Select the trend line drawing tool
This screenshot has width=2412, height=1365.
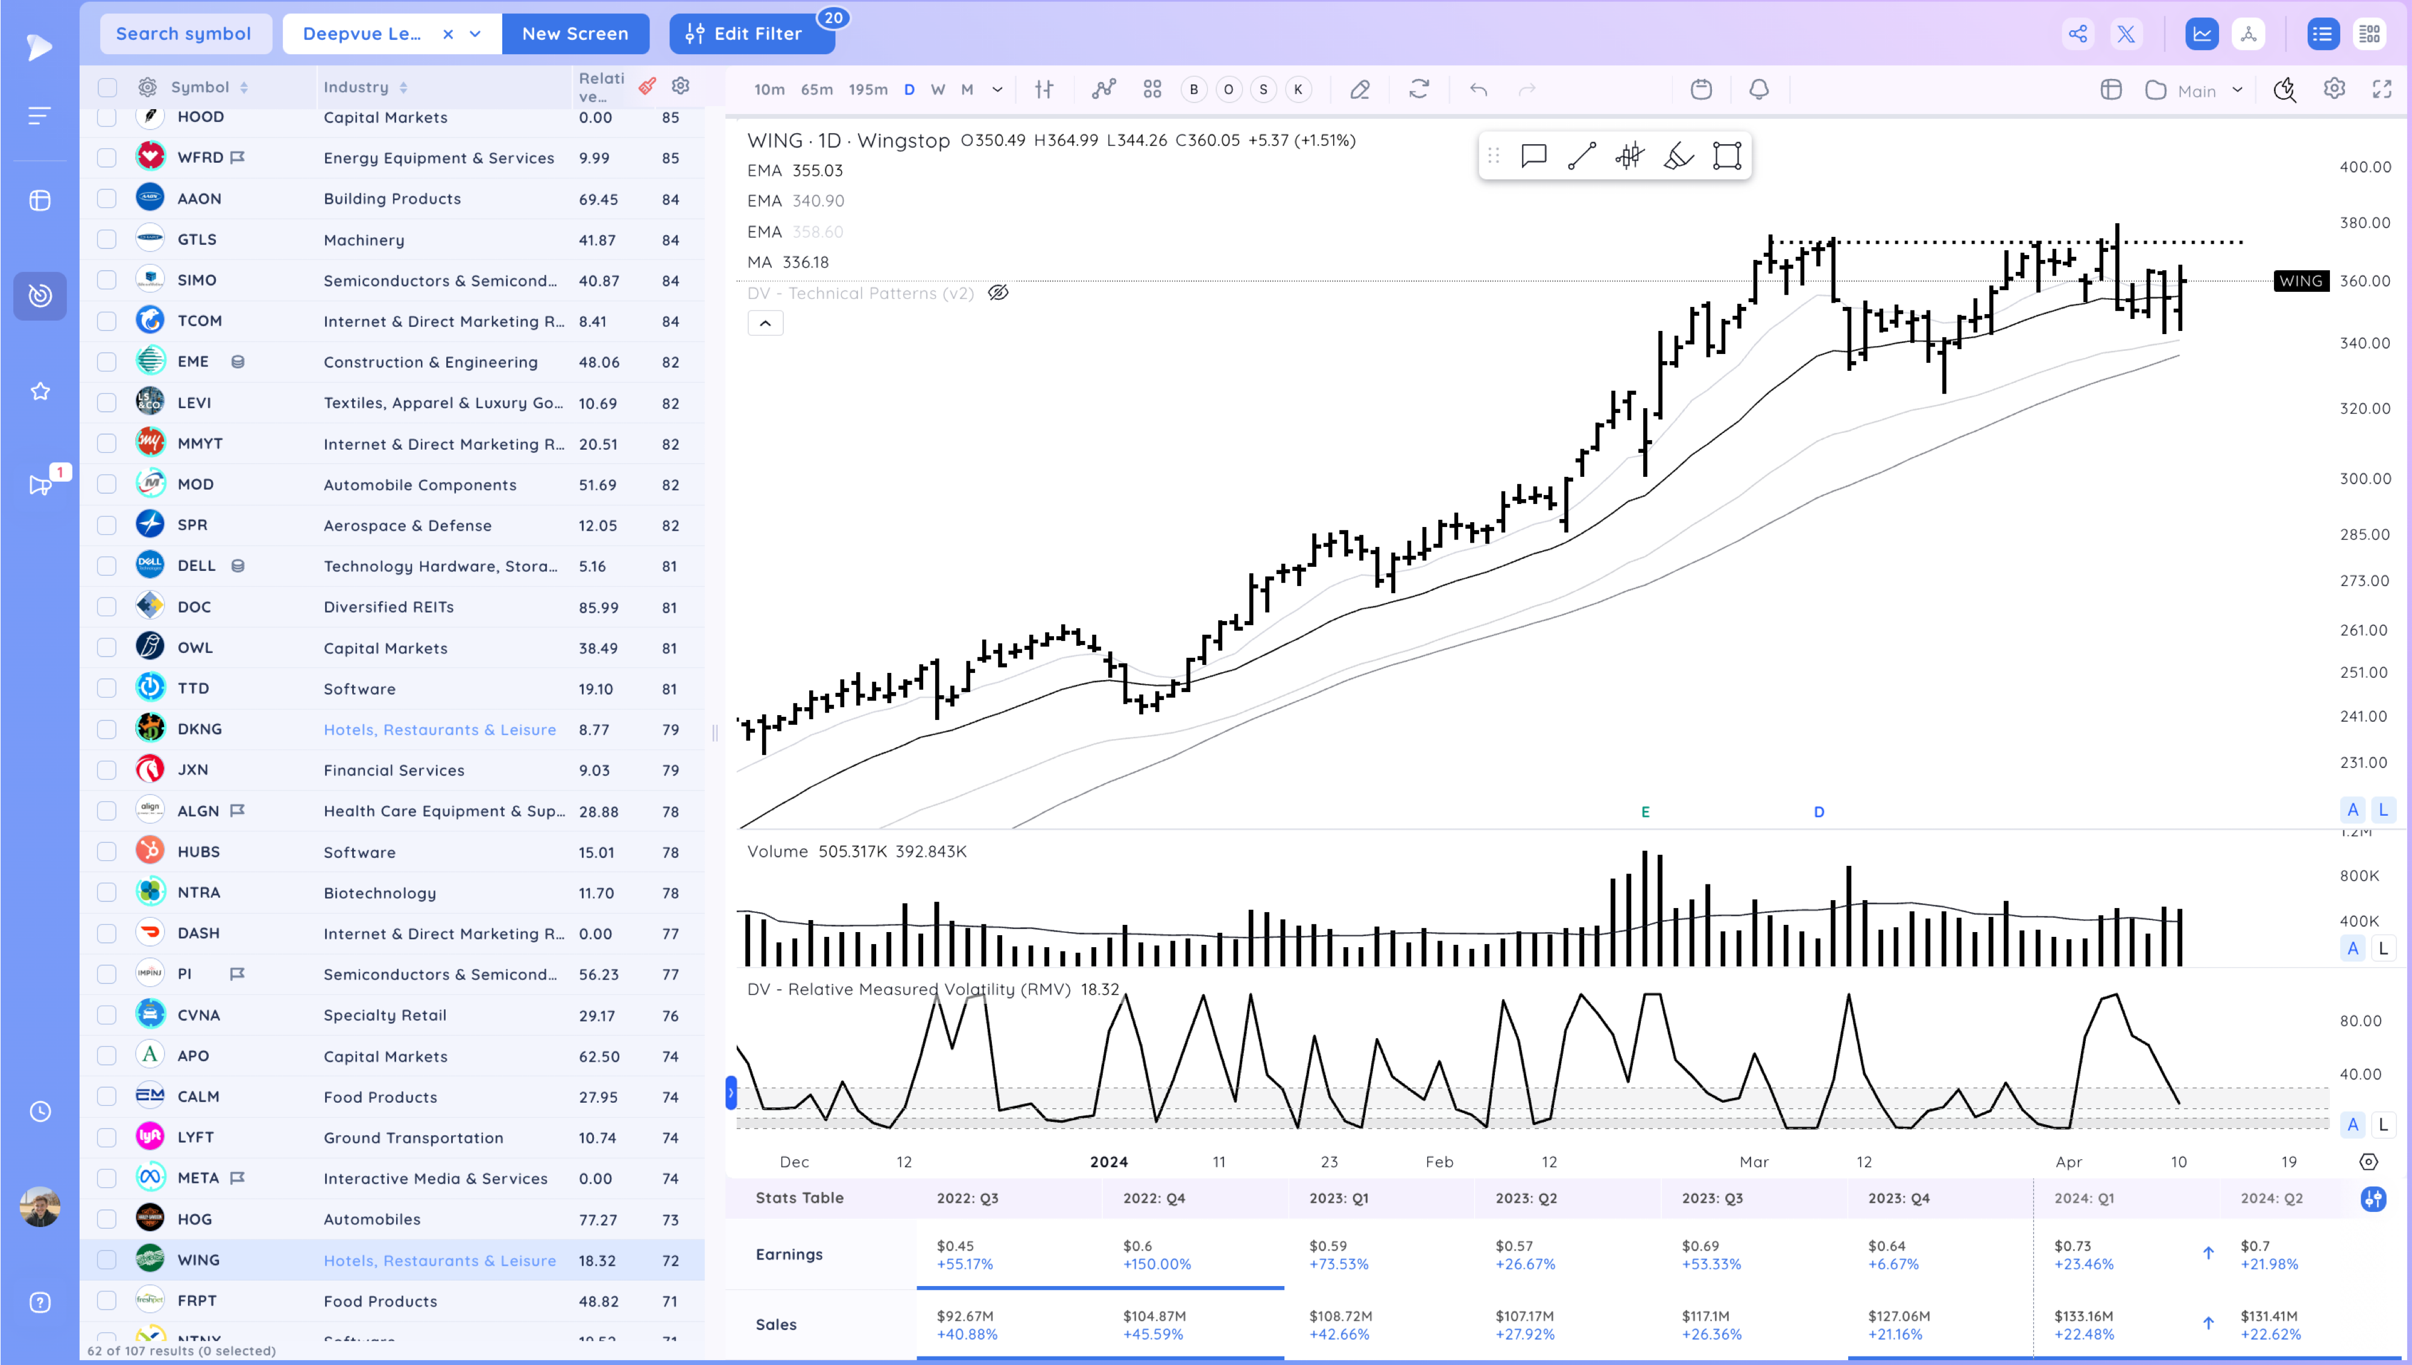click(x=1582, y=156)
